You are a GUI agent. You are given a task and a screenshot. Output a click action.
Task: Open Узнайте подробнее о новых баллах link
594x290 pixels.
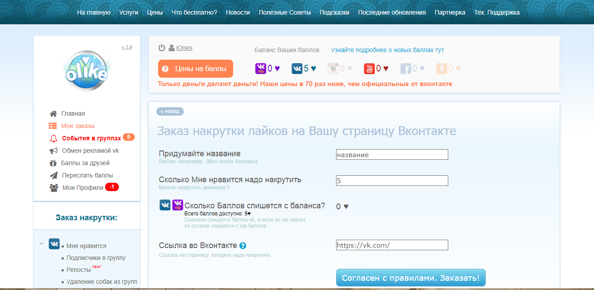(x=387, y=50)
